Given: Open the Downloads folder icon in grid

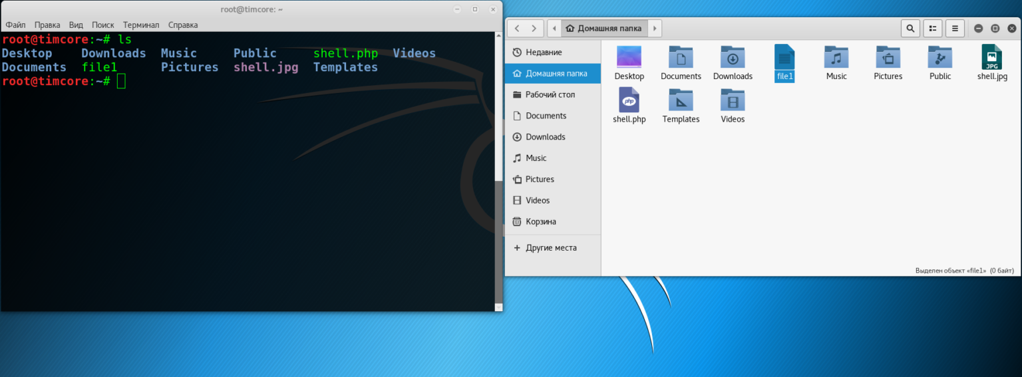Looking at the screenshot, I should coord(733,58).
